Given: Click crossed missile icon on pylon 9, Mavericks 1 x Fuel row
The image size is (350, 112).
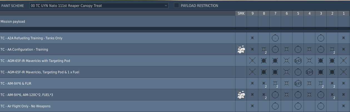Looking at the screenshot, I should 252,72.
